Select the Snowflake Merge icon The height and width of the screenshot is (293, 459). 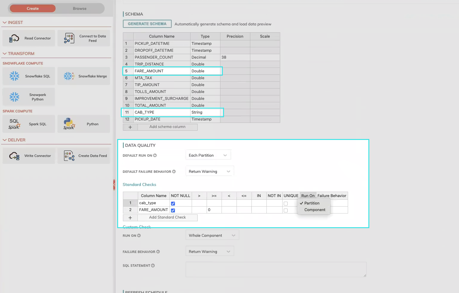69,76
